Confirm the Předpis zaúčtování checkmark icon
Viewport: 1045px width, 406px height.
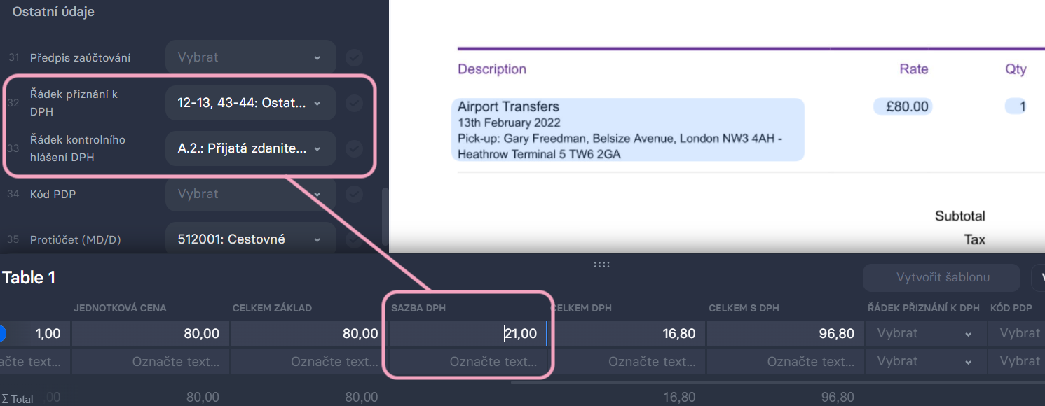click(355, 57)
